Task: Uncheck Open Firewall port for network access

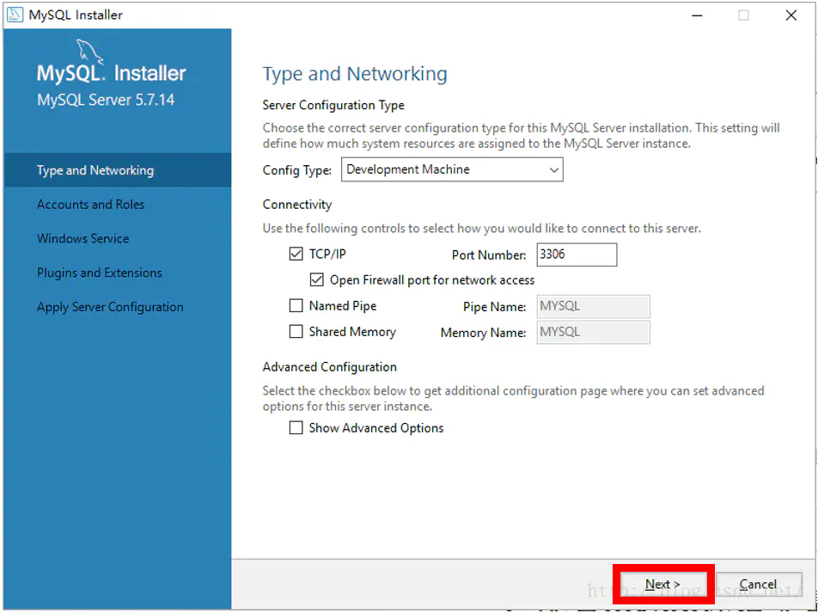Action: [316, 279]
